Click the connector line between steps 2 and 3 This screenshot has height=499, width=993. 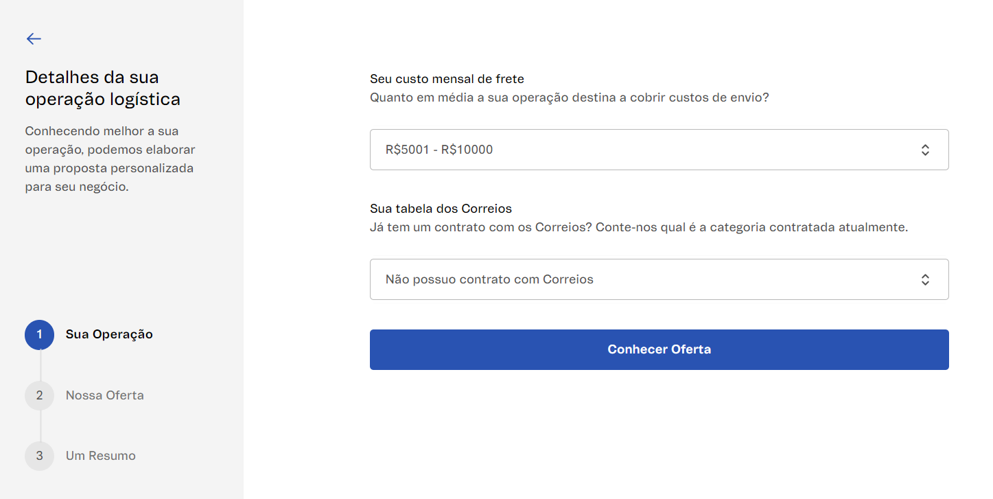point(40,426)
